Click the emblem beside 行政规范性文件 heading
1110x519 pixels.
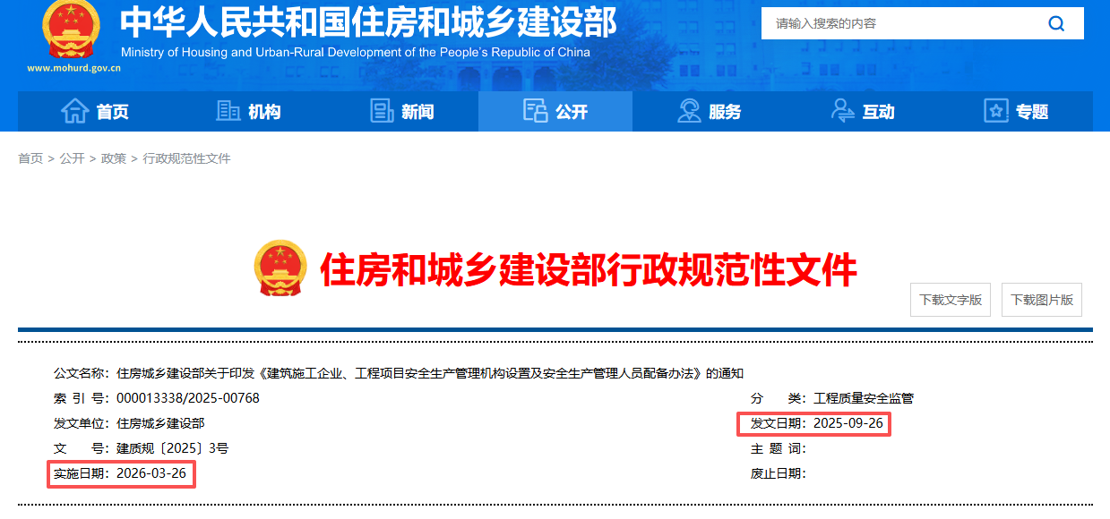pyautogui.click(x=282, y=264)
